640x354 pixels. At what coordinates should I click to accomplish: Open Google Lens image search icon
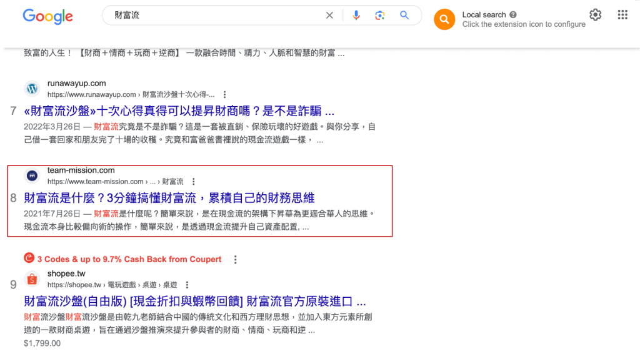pos(379,16)
